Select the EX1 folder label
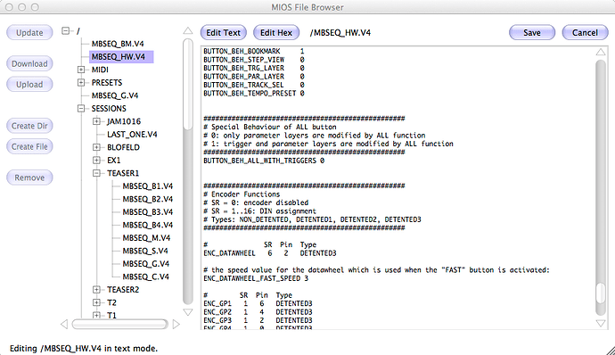The width and height of the screenshot is (615, 355). pyautogui.click(x=114, y=161)
